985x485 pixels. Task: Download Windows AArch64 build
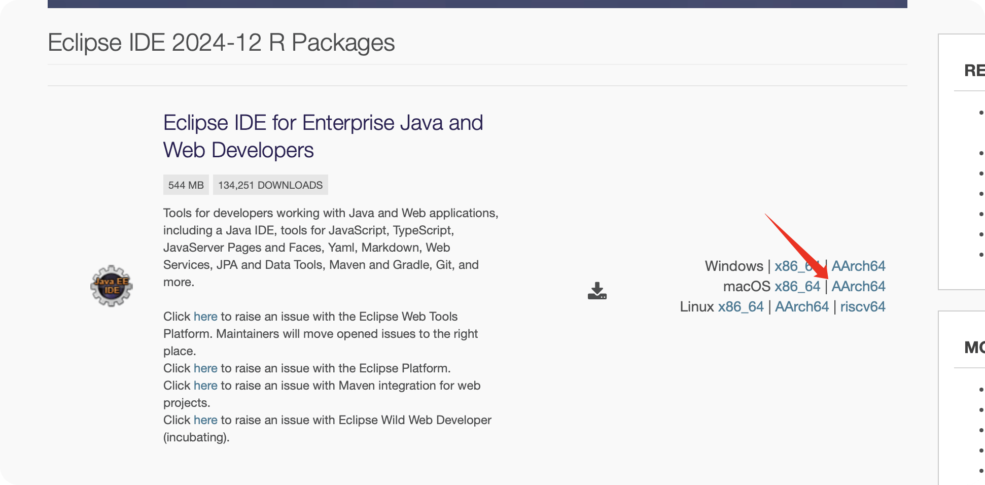pos(858,266)
